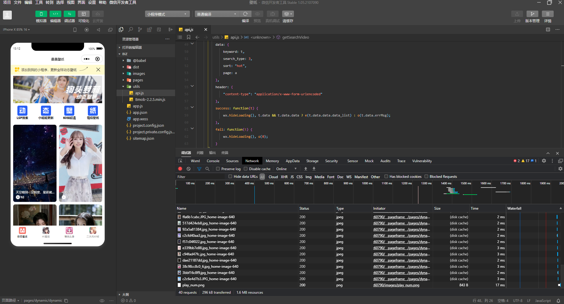Screen dimensions: 564x304
Task: Enable the Disable cache checkbox
Action: coord(246,169)
